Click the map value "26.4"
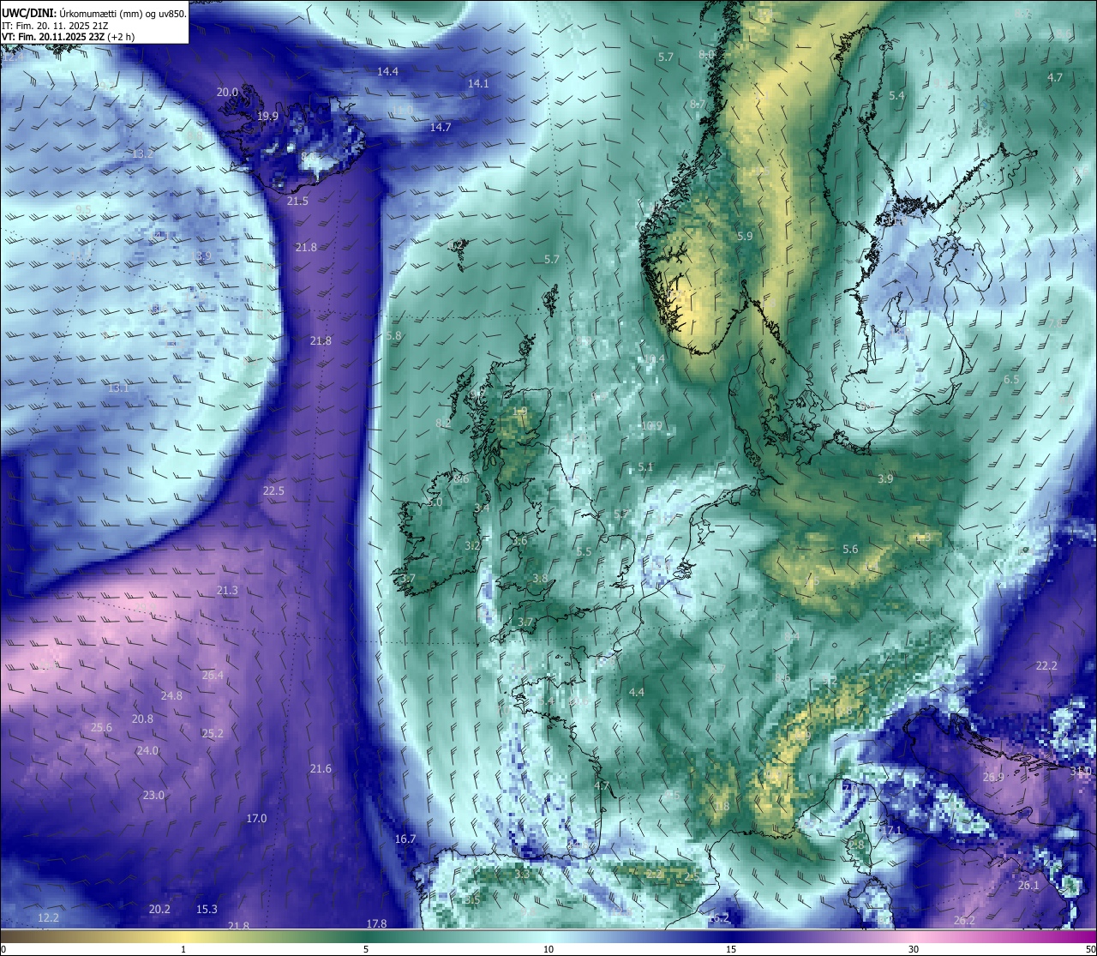 [x=213, y=675]
